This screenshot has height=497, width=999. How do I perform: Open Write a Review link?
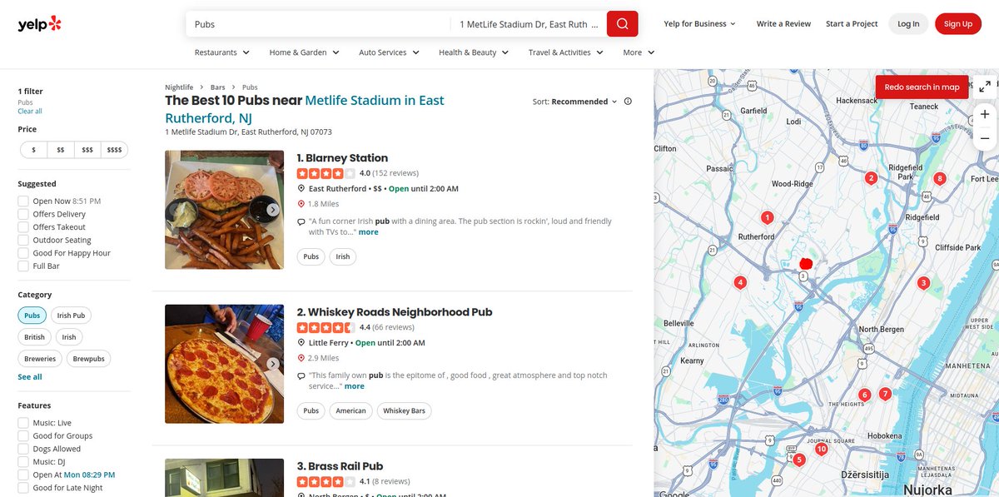point(783,24)
